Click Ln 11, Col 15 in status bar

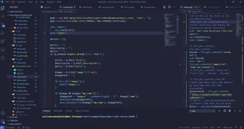(x=184, y=128)
